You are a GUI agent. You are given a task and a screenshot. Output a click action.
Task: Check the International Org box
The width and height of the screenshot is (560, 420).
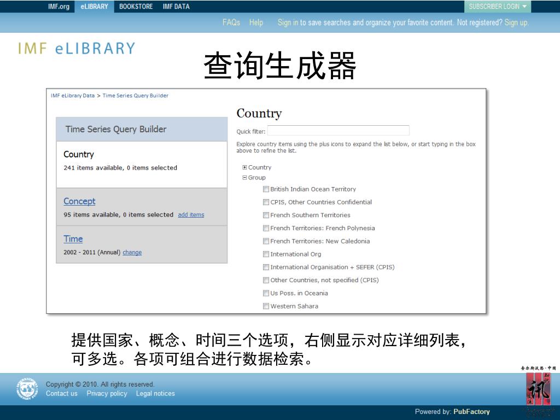(x=266, y=254)
